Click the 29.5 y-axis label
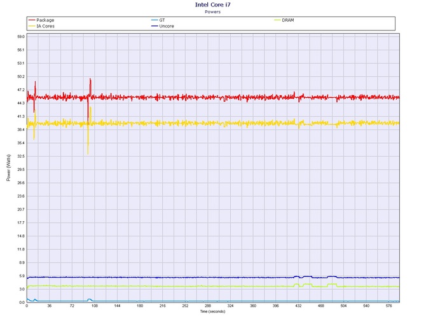 click(x=21, y=170)
